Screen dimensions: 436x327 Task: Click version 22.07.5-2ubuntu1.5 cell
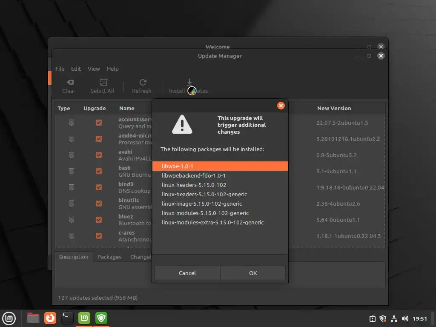coord(342,123)
